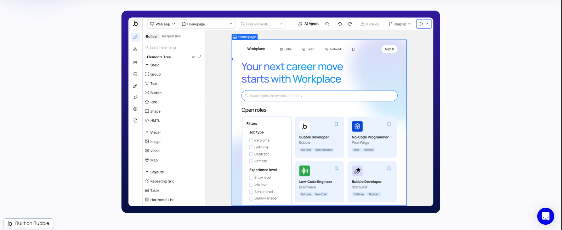Image resolution: width=562 pixels, height=230 pixels.
Task: Open the Homepage page selector dropdown
Action: (207, 24)
